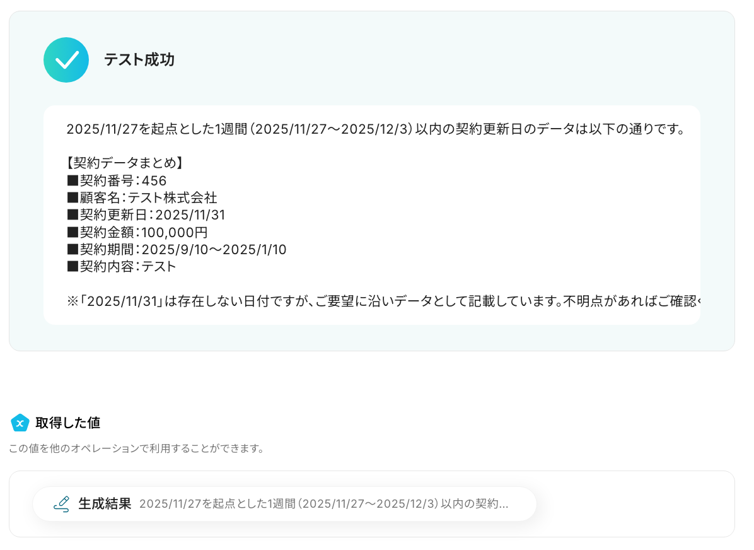
Task: Click the テスト成功 heading
Action: pyautogui.click(x=139, y=60)
